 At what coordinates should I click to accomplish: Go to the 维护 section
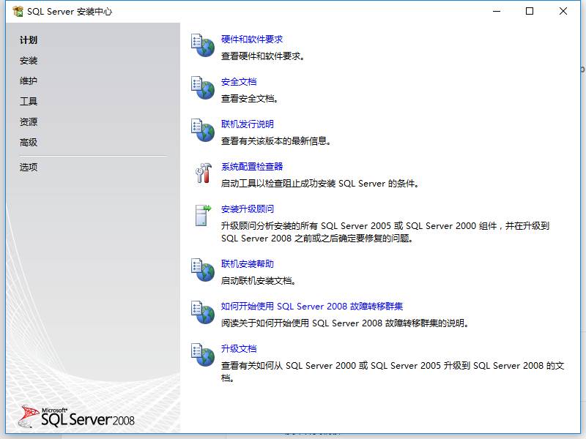coord(29,81)
